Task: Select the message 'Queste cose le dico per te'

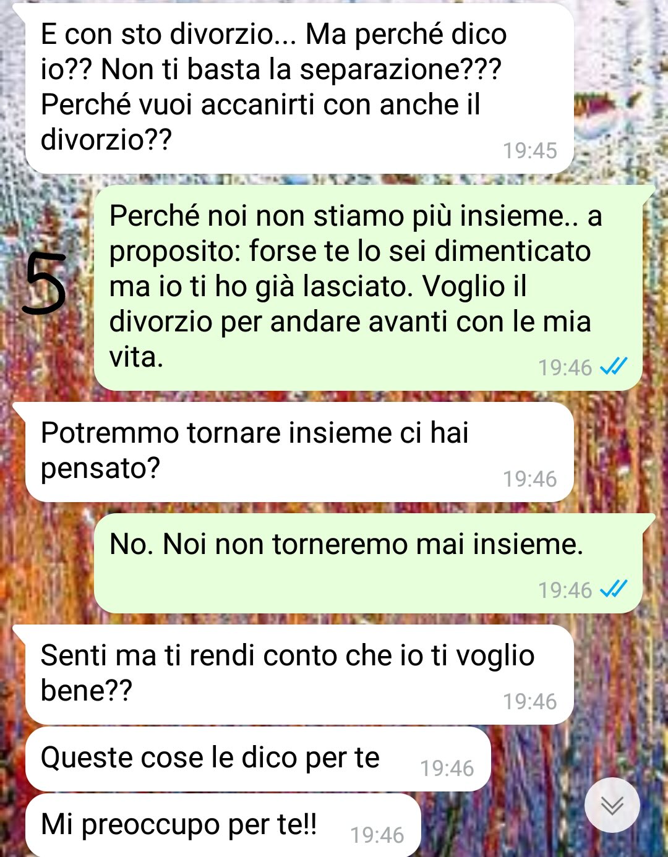Action: click(258, 759)
